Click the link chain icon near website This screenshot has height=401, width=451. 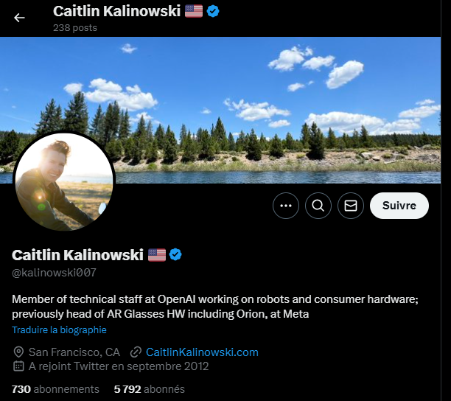click(136, 352)
